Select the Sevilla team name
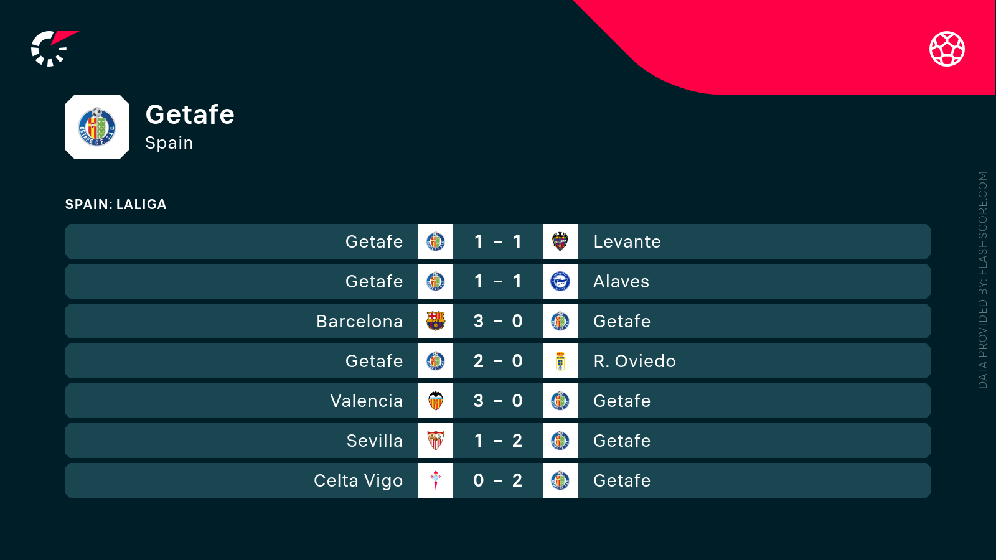Image resolution: width=996 pixels, height=560 pixels. [374, 441]
